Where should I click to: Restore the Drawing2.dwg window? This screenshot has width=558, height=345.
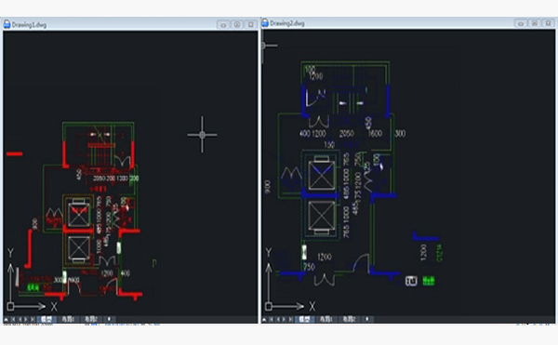point(535,23)
